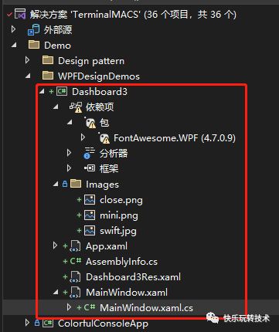Click the close.png image file icon

click(90, 200)
